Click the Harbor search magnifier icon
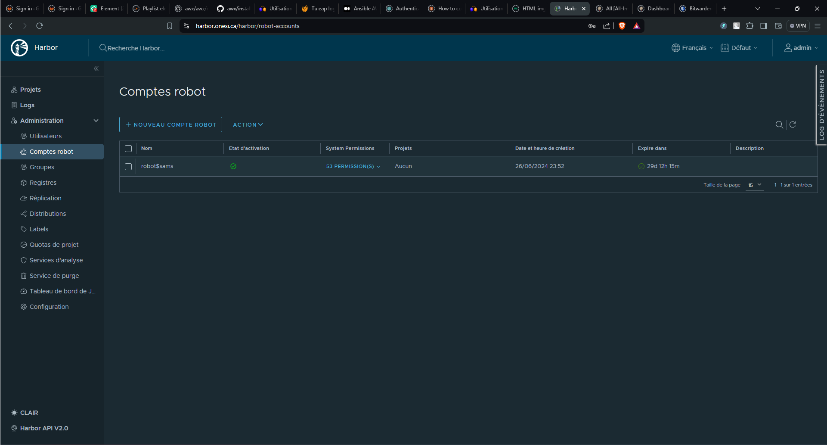Viewport: 827px width, 445px height. coord(103,48)
